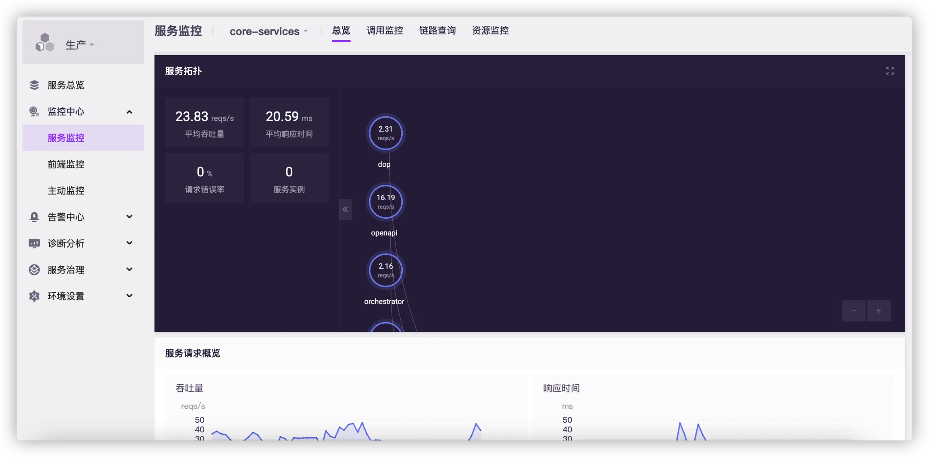The height and width of the screenshot is (457, 929).
Task: Switch to the 调用监控 tab
Action: [384, 31]
